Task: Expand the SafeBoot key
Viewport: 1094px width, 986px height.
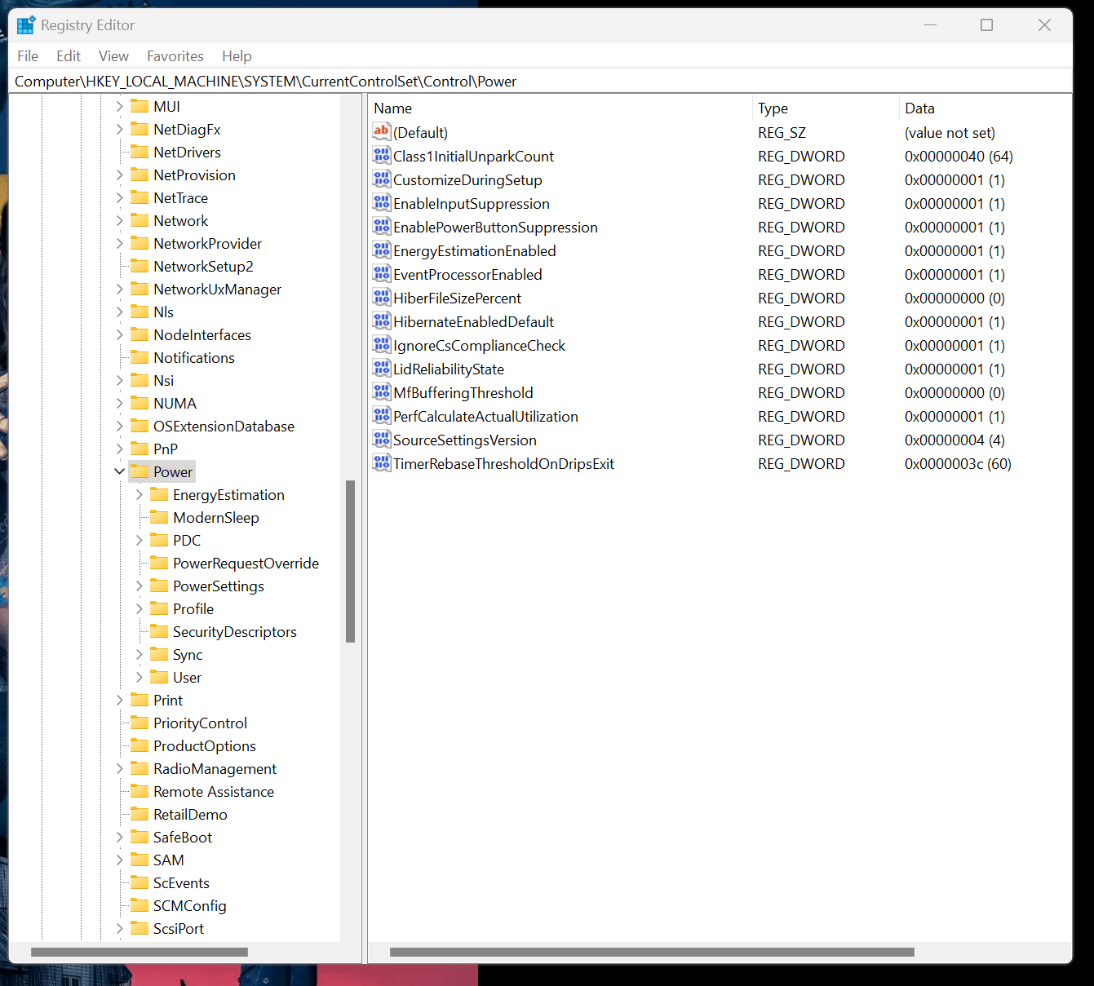Action: pos(120,837)
